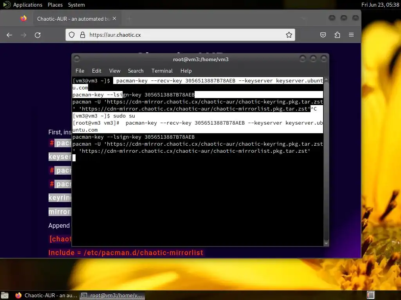Click the 'Append' text on webpage
Viewport: 401px width, 300px height.
tap(59, 225)
